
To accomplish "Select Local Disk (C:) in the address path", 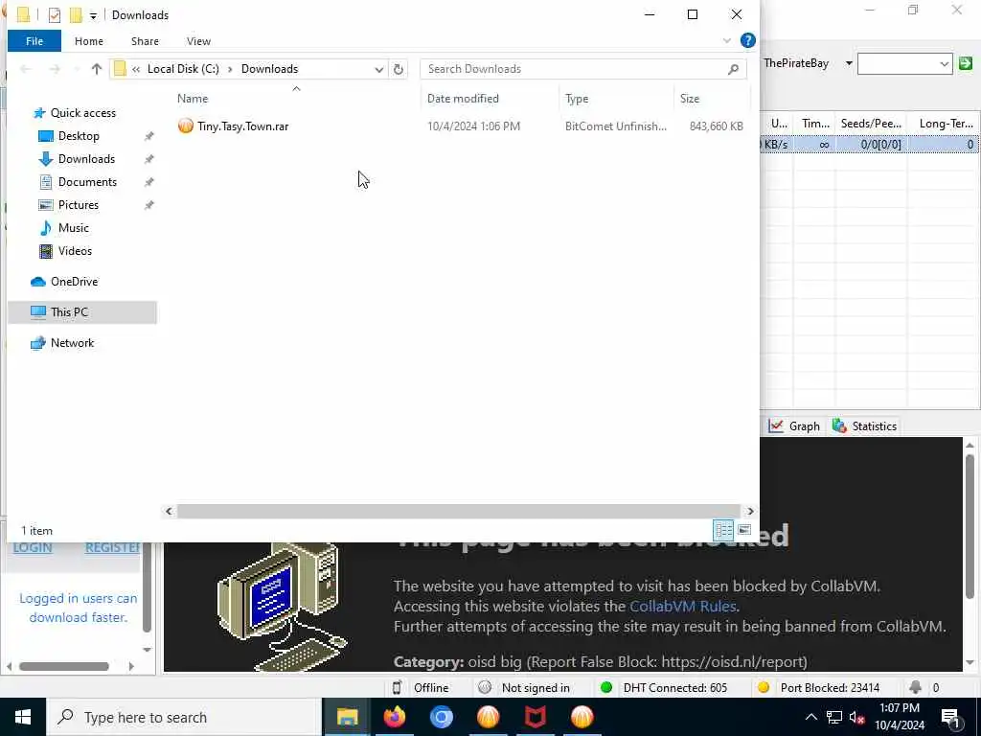I will 183,69.
